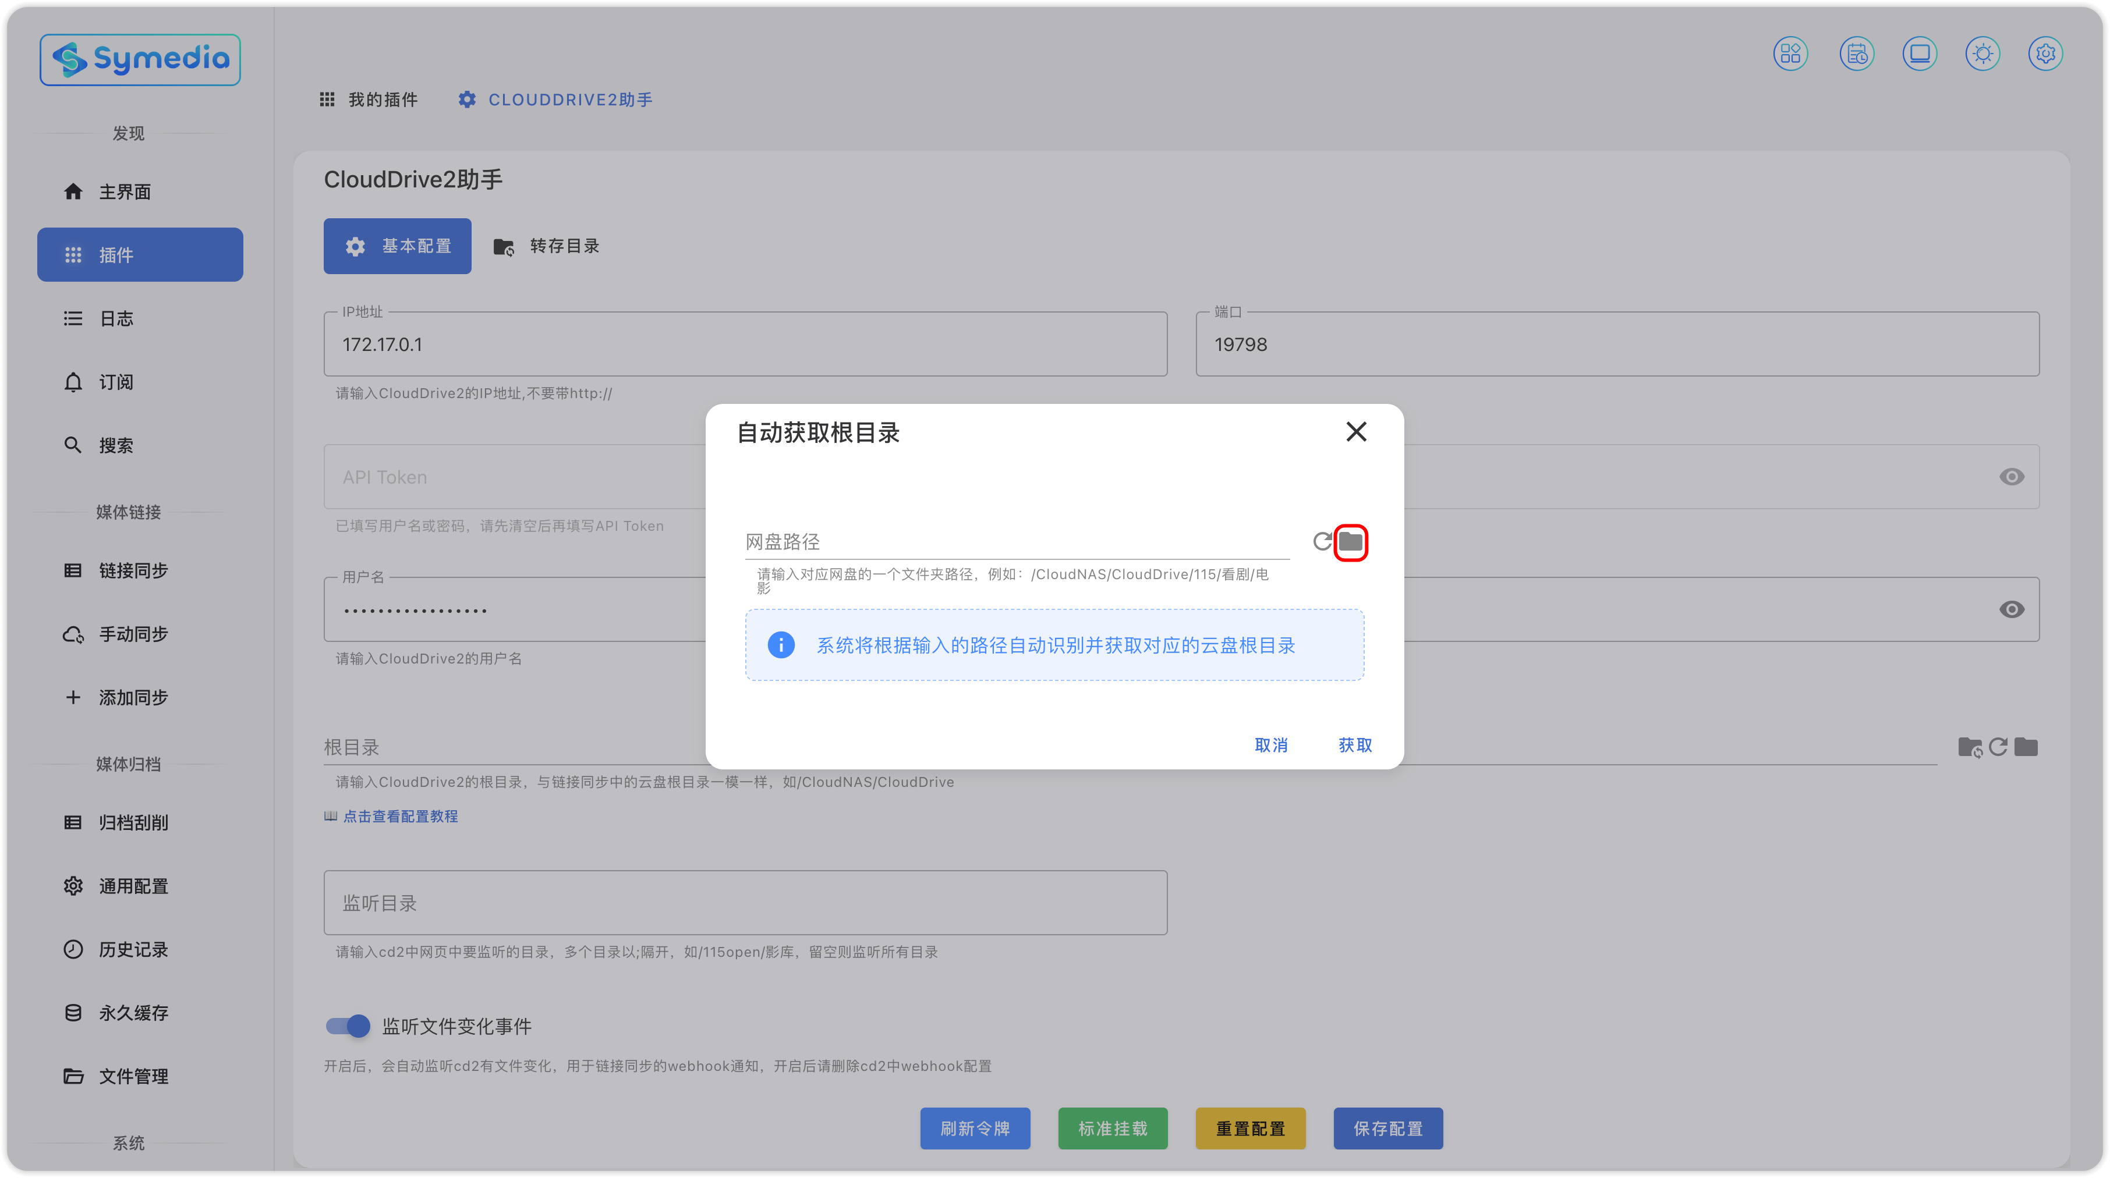Switch to 转存目录 tab
The width and height of the screenshot is (2110, 1178).
click(x=546, y=246)
